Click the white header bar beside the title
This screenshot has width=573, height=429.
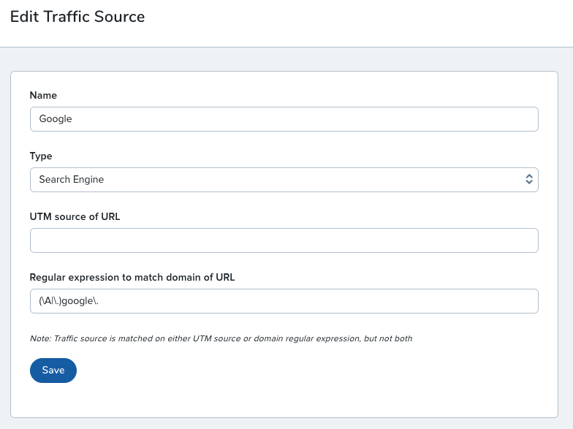coord(365,22)
